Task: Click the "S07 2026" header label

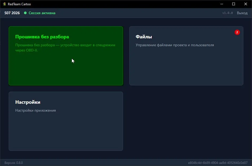Action: tap(12, 13)
